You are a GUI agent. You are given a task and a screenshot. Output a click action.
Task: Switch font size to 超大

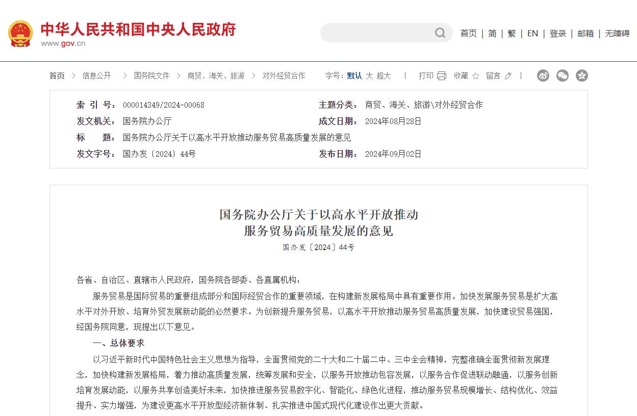(x=384, y=76)
